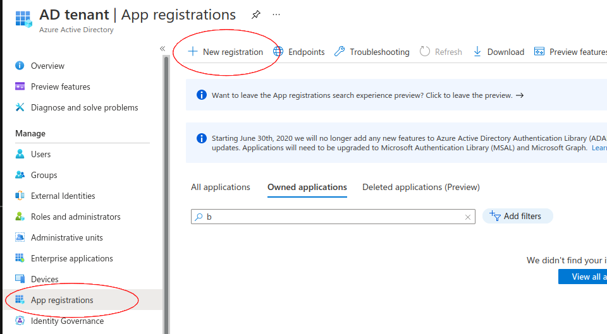The image size is (607, 334).
Task: Open Endpoints via the globe icon
Action: [278, 52]
